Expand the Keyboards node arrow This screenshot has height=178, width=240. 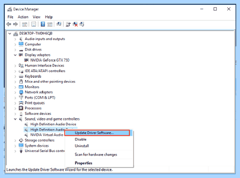click(x=15, y=77)
